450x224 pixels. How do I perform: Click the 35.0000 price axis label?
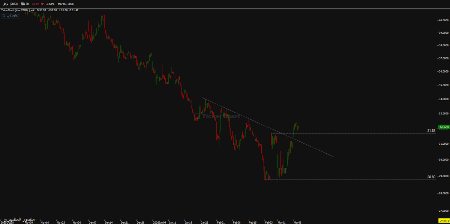443,85
